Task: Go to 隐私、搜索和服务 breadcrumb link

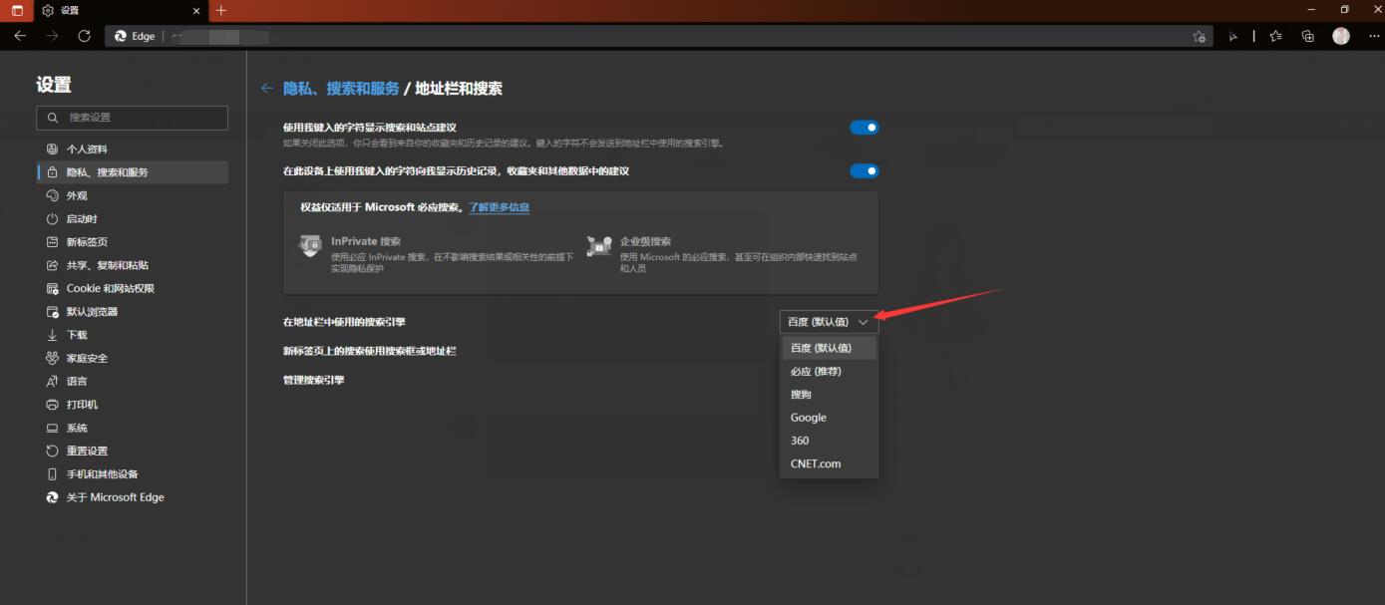Action: coord(341,88)
